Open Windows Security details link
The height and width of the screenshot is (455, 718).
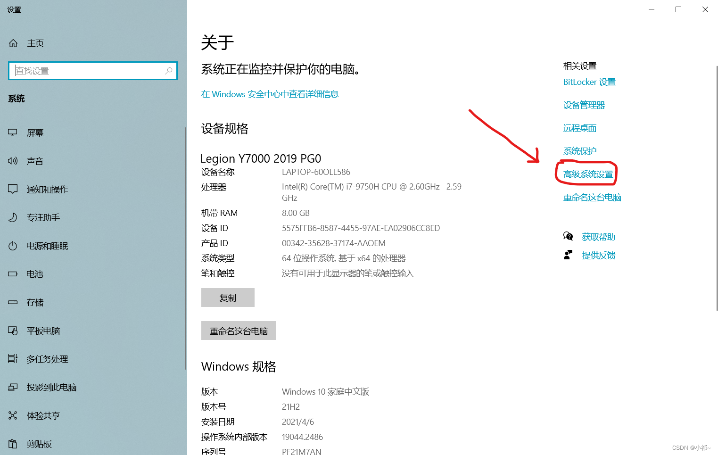[x=270, y=94]
